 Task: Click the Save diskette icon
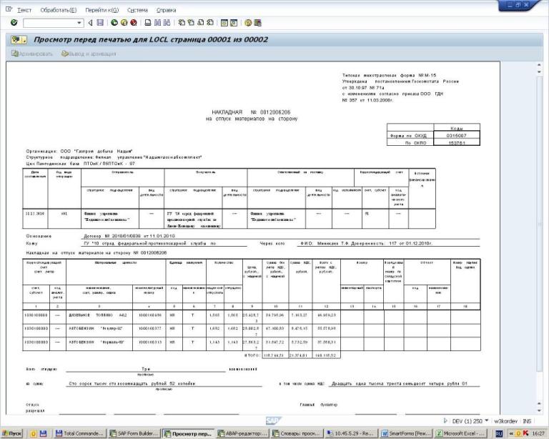pyautogui.click(x=100, y=23)
